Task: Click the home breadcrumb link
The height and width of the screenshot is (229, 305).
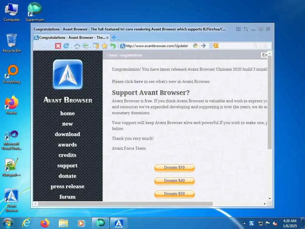Action: click(113, 55)
